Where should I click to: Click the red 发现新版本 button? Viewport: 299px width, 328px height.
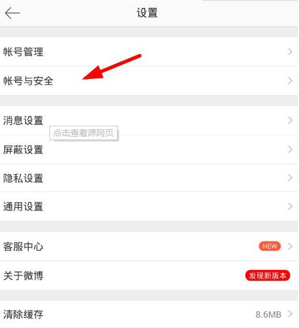268,276
